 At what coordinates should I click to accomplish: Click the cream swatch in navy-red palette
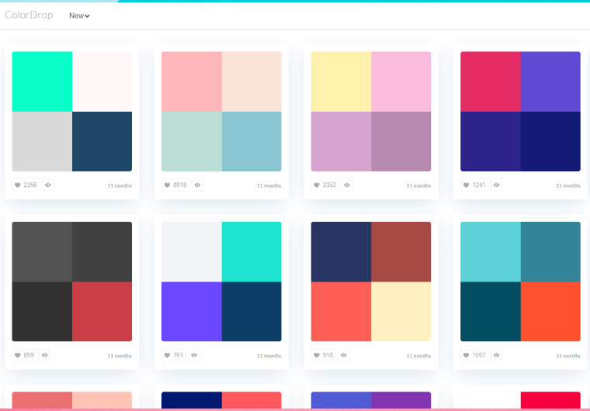401,311
